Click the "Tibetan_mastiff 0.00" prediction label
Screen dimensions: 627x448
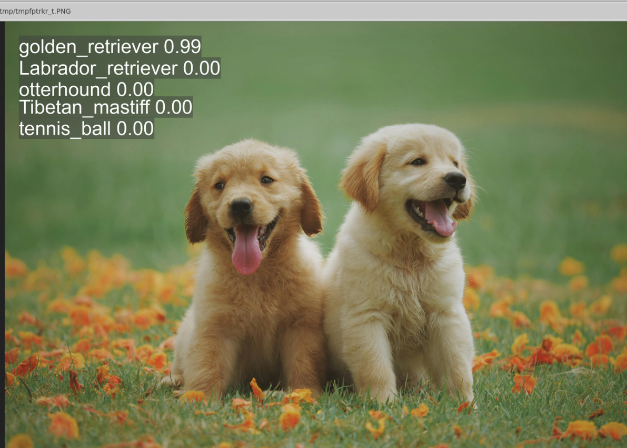[106, 107]
